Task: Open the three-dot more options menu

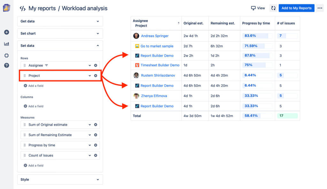Action: pos(320,8)
